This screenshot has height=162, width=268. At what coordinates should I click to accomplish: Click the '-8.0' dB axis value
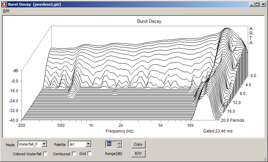15,81
